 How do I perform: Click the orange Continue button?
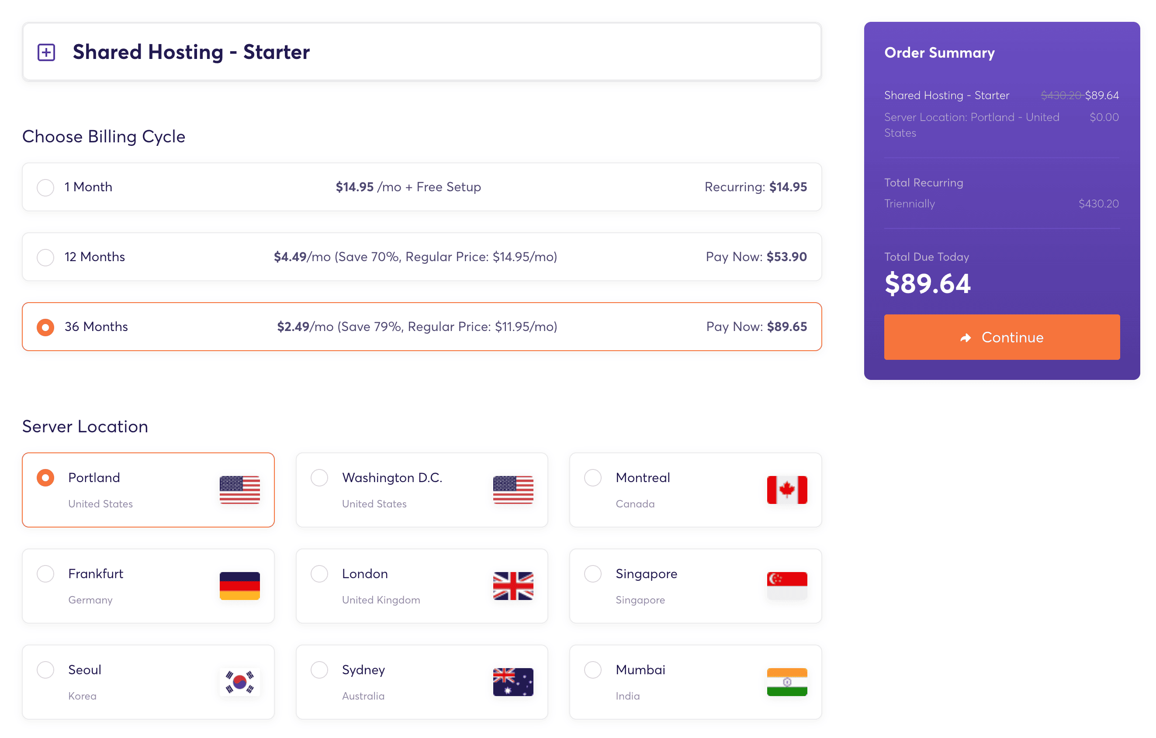[x=1002, y=337]
